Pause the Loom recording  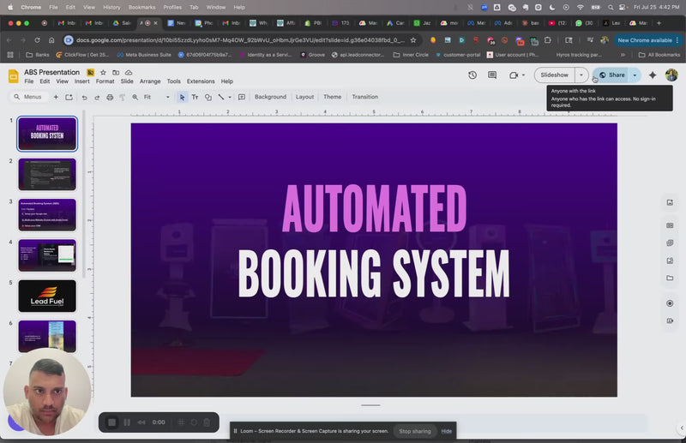pyautogui.click(x=128, y=422)
